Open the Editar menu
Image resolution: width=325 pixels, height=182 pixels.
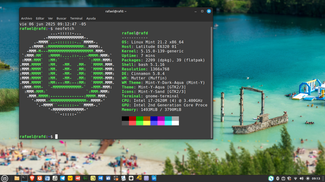[x=40, y=19]
